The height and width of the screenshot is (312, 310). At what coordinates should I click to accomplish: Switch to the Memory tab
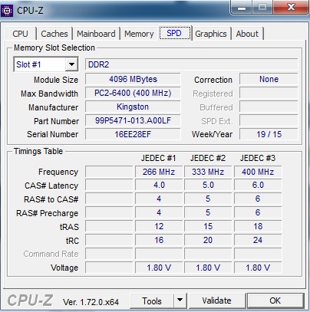(x=139, y=34)
